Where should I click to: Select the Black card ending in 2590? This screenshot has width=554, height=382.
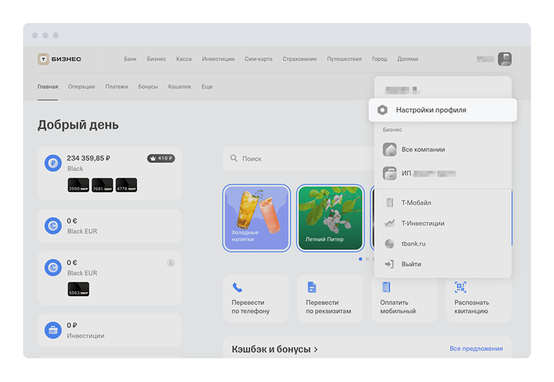[78, 186]
